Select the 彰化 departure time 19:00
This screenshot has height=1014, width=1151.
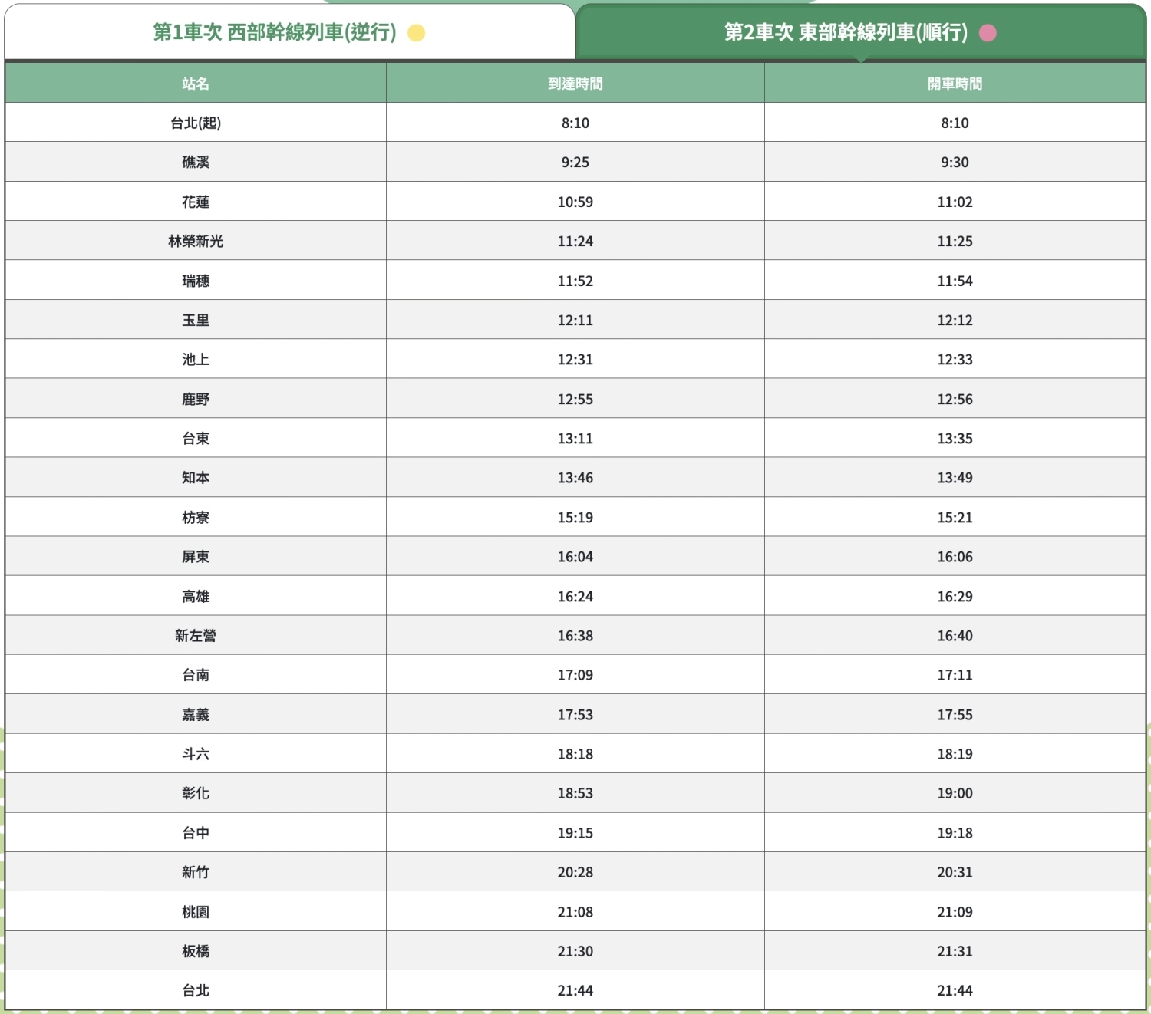(x=955, y=793)
